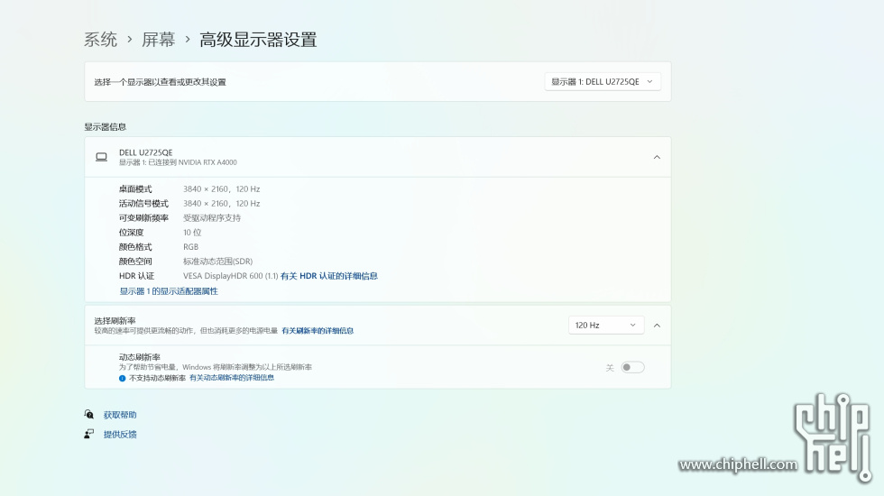Select the 高级显示器设置 page title
884x496 pixels.
point(258,40)
